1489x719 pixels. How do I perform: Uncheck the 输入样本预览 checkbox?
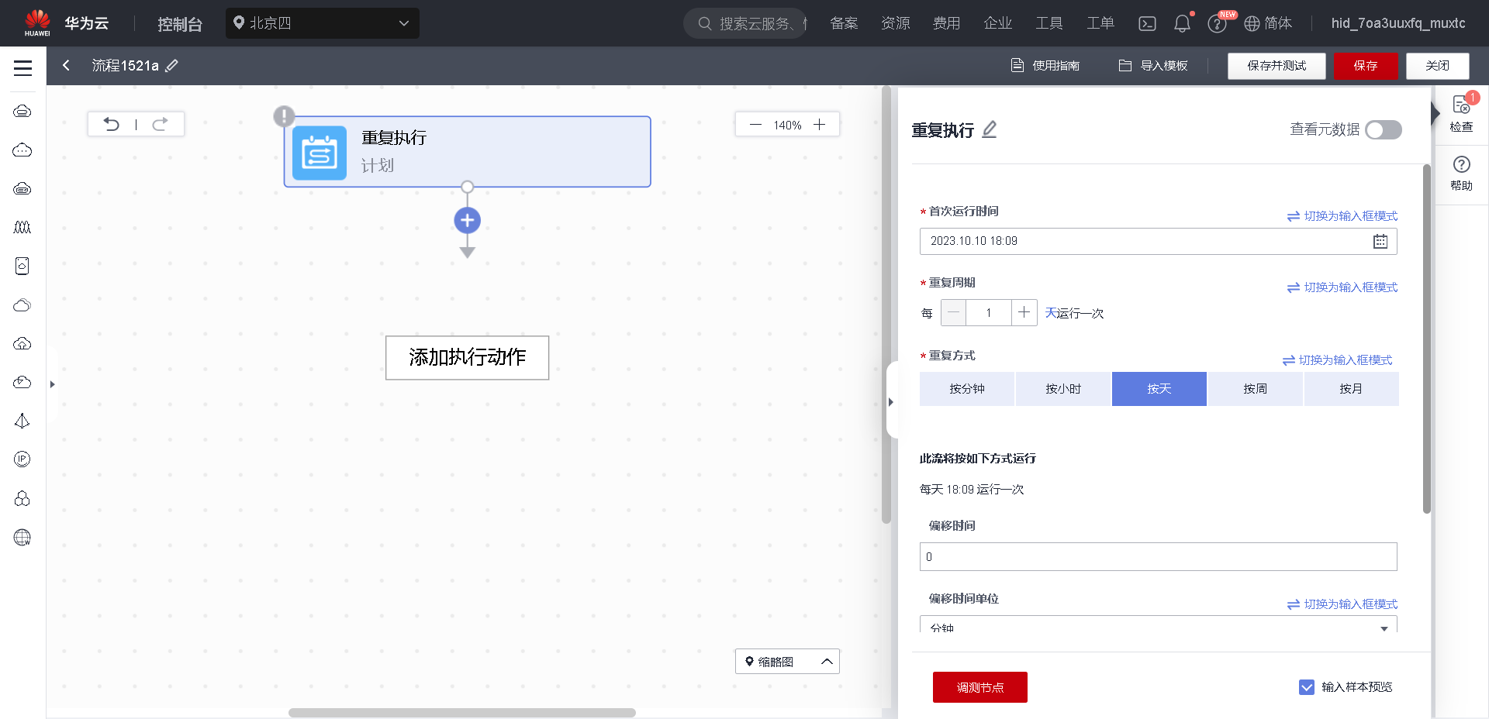tap(1307, 687)
